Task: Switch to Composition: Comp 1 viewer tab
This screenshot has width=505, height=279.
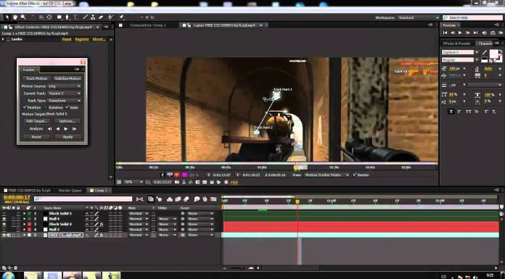Action: pos(148,25)
